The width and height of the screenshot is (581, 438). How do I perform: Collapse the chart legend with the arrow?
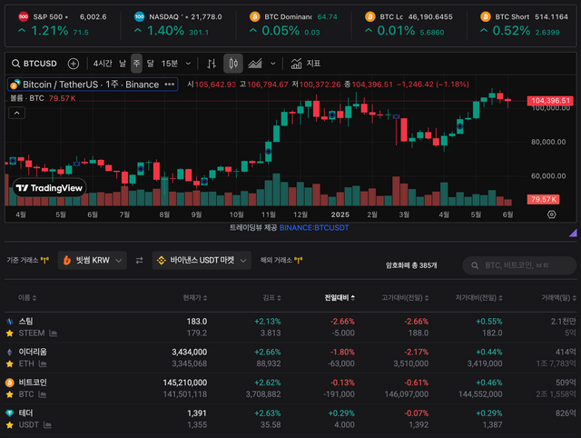click(16, 113)
